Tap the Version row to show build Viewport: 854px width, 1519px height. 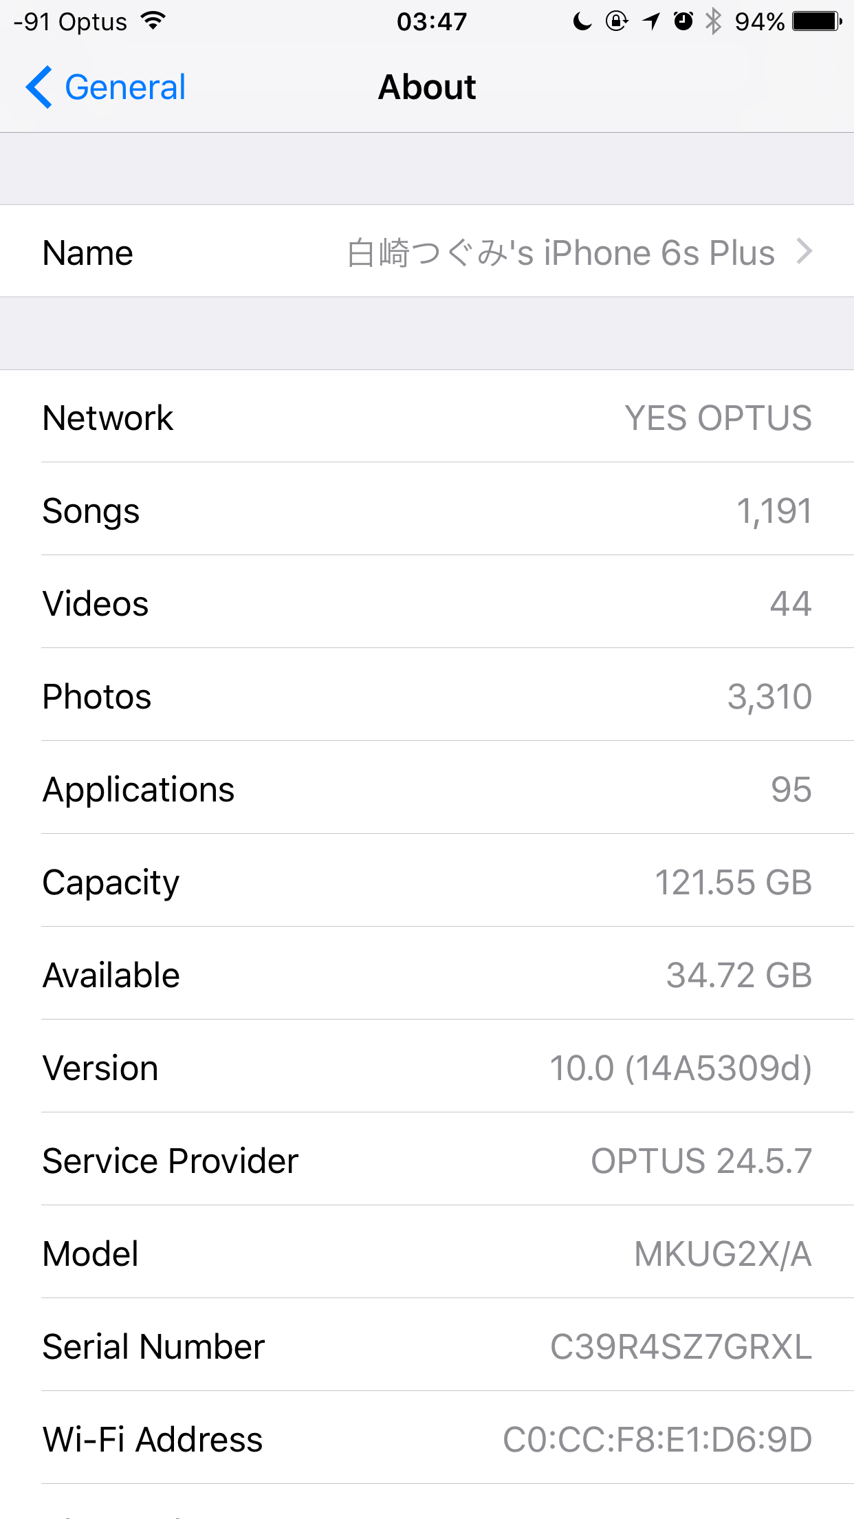tap(427, 1067)
